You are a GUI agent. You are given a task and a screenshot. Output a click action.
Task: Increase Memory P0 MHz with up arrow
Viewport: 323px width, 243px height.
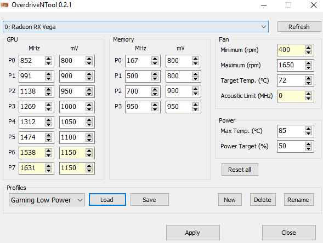(x=155, y=59)
